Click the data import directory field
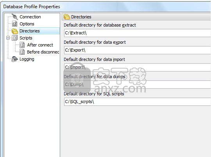This screenshot has width=211, height=157. (x=137, y=67)
